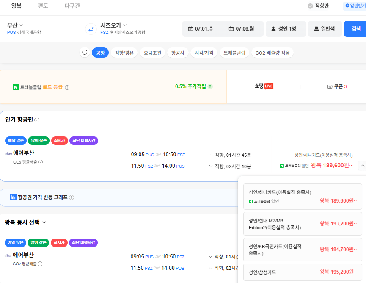
Task: Open the 항공사 filter
Action: pyautogui.click(x=178, y=53)
